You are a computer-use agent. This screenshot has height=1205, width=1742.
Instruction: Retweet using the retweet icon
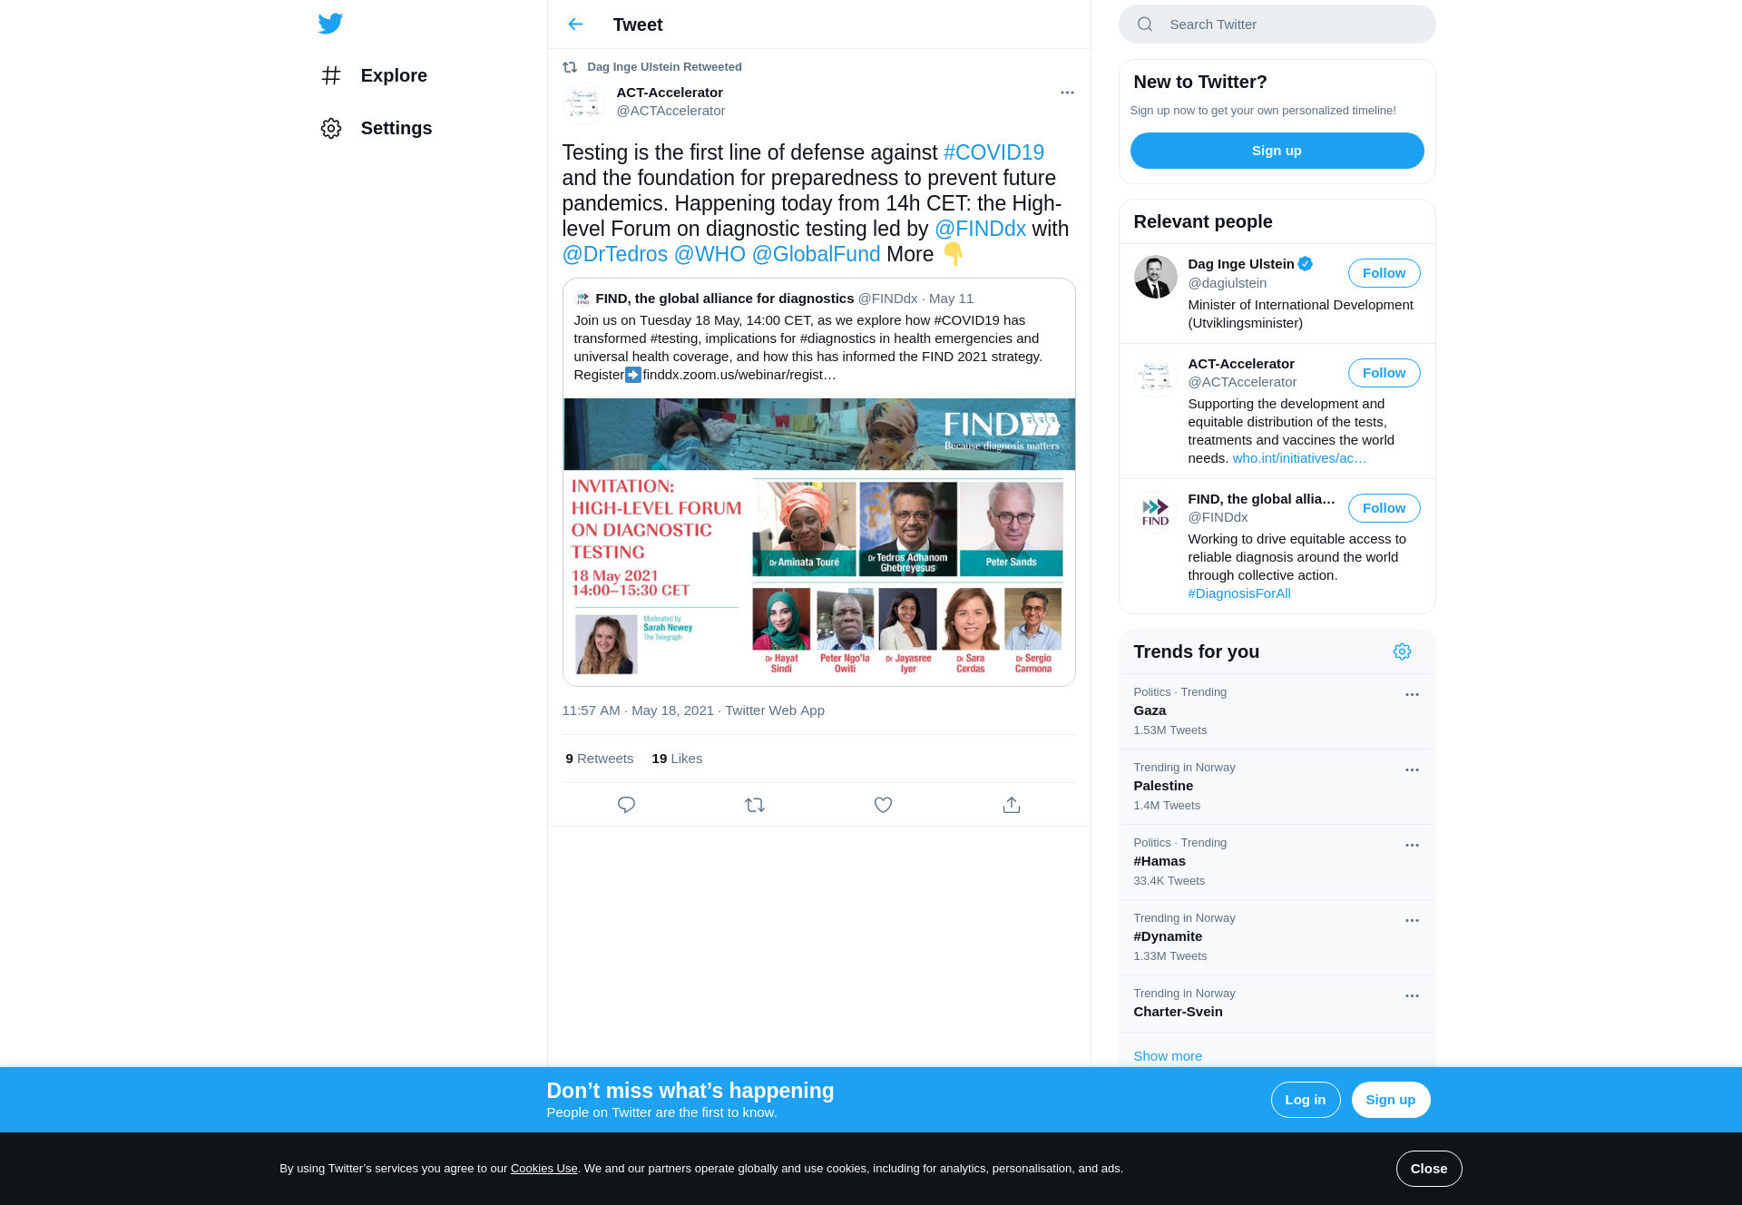pyautogui.click(x=755, y=805)
